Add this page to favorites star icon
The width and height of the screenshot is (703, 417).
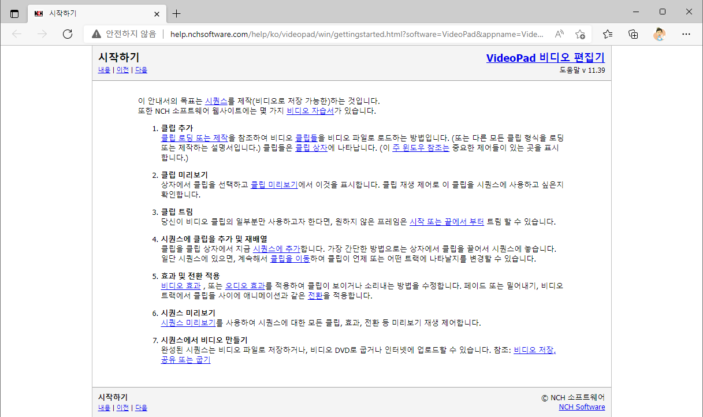click(x=580, y=34)
